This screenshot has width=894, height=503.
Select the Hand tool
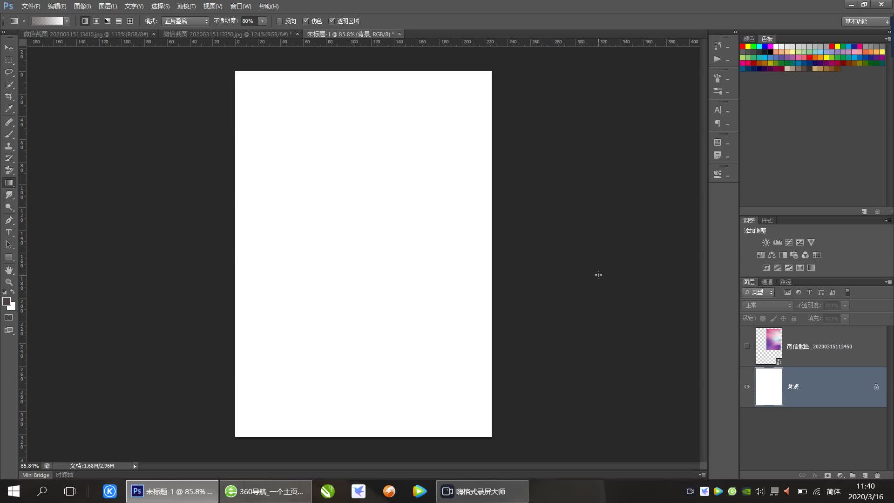click(9, 270)
